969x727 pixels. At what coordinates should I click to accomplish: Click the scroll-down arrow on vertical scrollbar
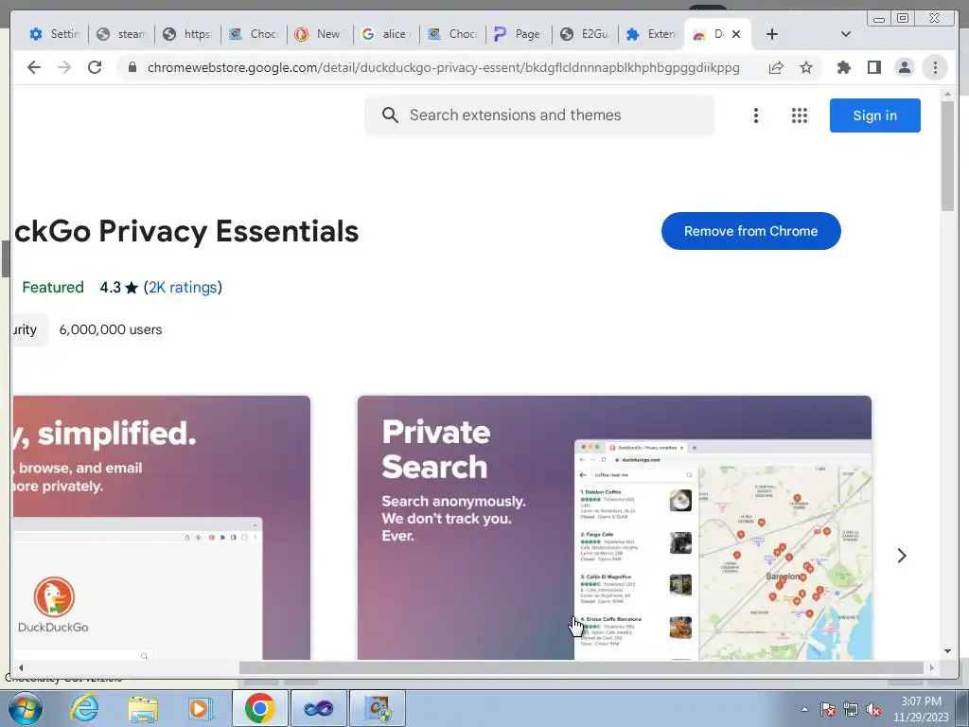pos(947,651)
